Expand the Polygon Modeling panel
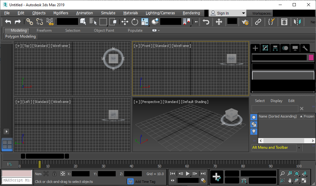The height and width of the screenshot is (186, 316). coord(20,36)
